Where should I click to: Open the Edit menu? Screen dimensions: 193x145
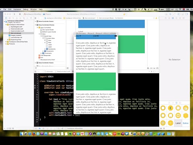[x=10, y=9]
